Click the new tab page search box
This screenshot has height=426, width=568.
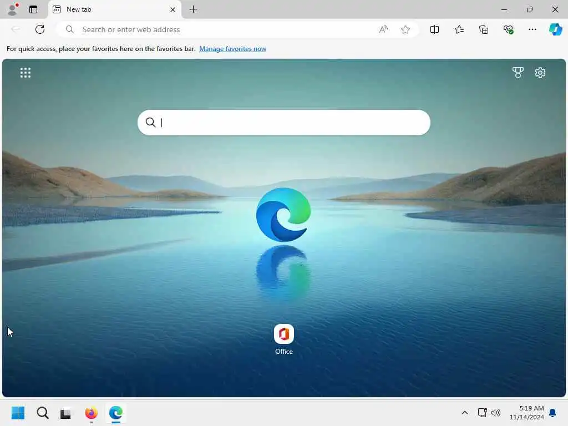pos(283,123)
